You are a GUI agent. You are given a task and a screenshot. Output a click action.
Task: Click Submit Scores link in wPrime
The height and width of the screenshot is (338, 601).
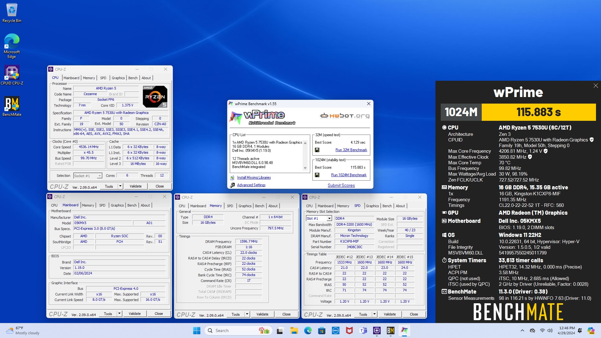[341, 185]
